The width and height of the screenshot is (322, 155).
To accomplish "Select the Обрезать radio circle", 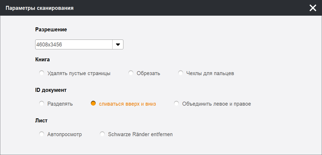I will coord(131,73).
